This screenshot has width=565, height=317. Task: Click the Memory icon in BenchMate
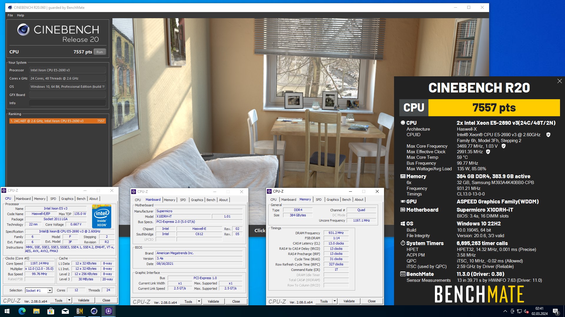click(403, 176)
